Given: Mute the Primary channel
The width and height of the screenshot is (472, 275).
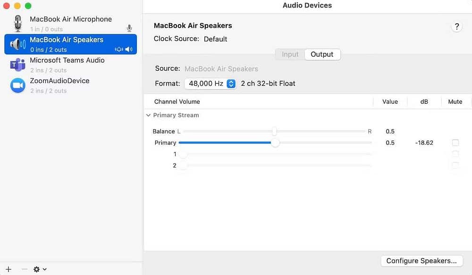Looking at the screenshot, I should (x=455, y=142).
